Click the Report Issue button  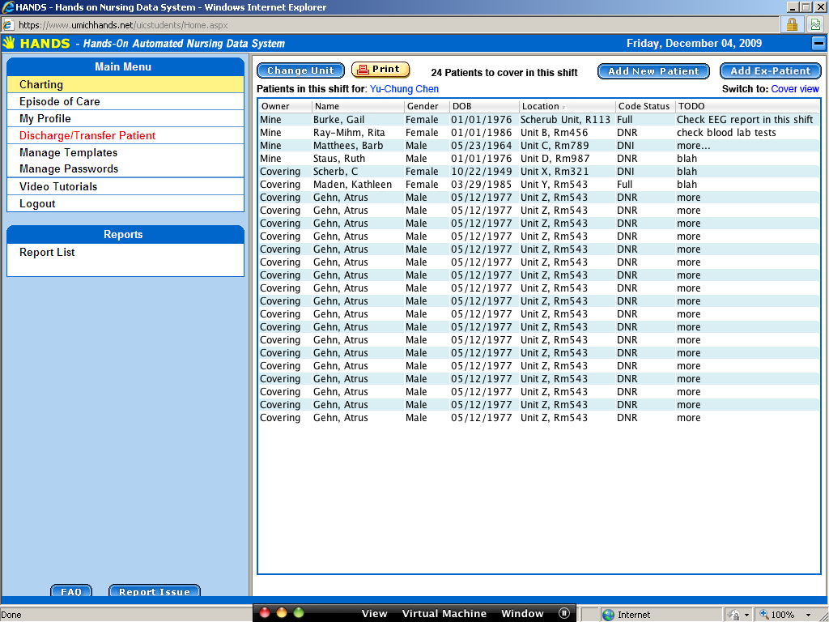[155, 591]
